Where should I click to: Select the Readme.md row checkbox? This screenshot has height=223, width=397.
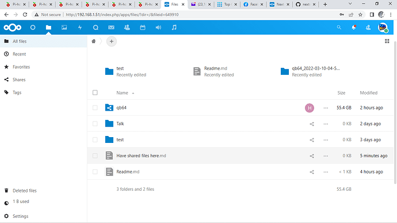95,172
